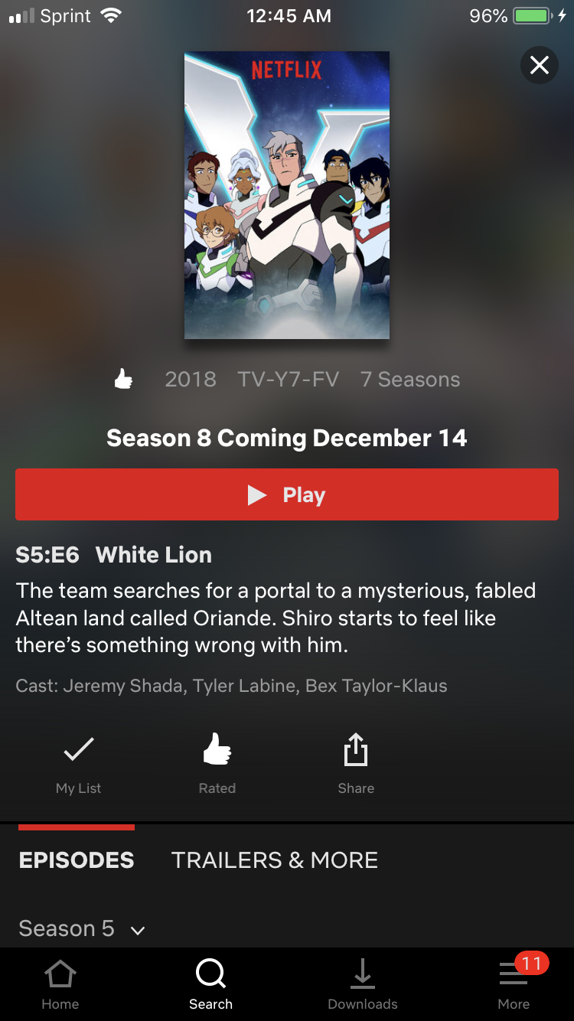Tap the chevron next to Season 5
Image resolution: width=574 pixels, height=1021 pixels.
tap(138, 931)
